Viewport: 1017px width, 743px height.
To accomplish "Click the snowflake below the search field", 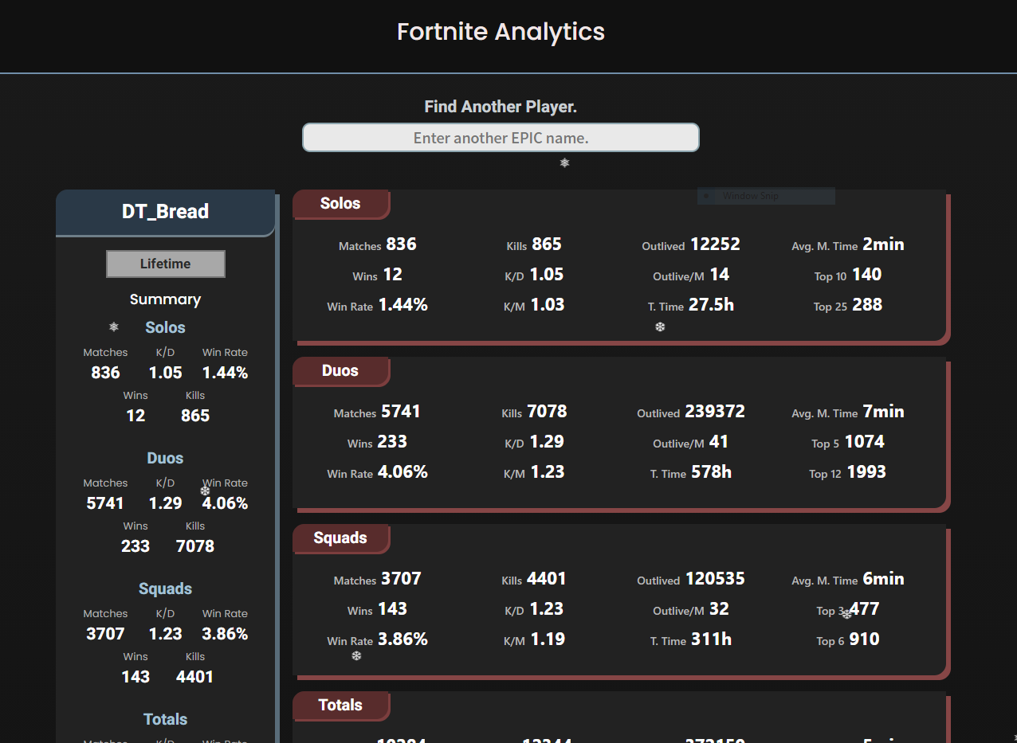I will 564,163.
